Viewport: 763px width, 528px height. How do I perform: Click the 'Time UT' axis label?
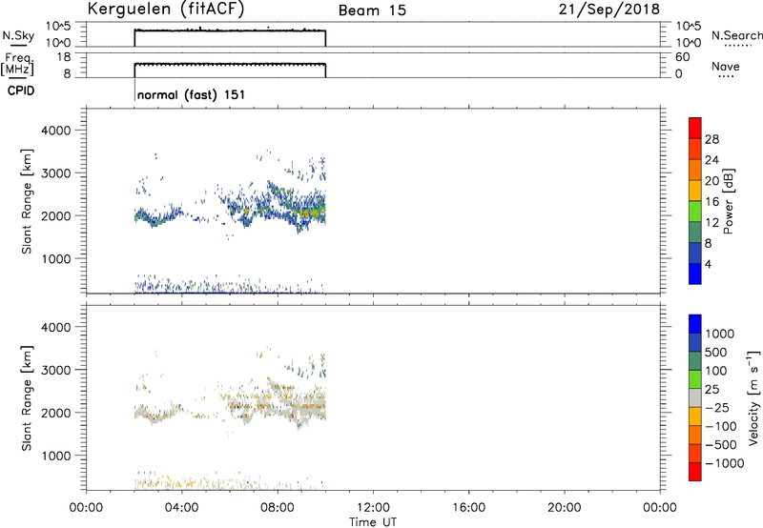point(373,522)
